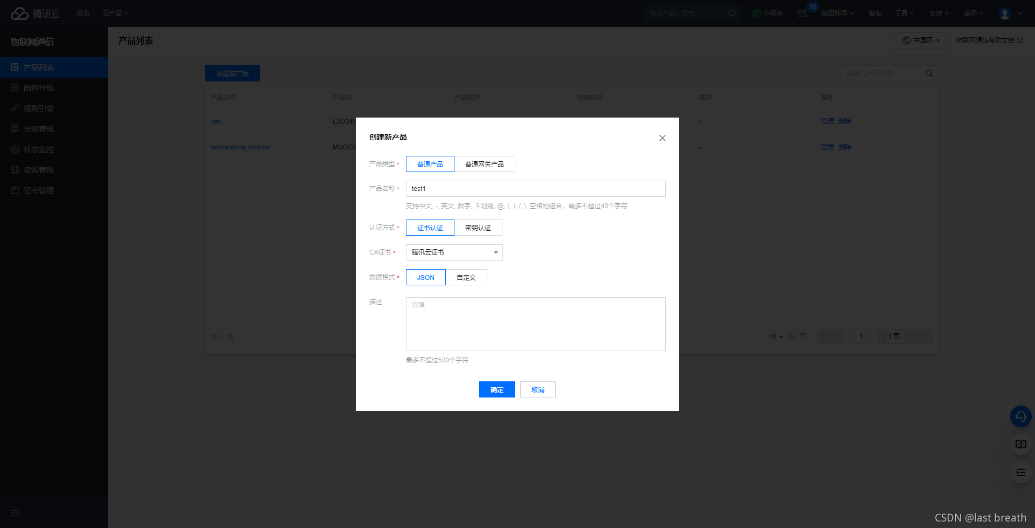Expand the 支持 menu
This screenshot has width=1035, height=528.
pos(939,13)
